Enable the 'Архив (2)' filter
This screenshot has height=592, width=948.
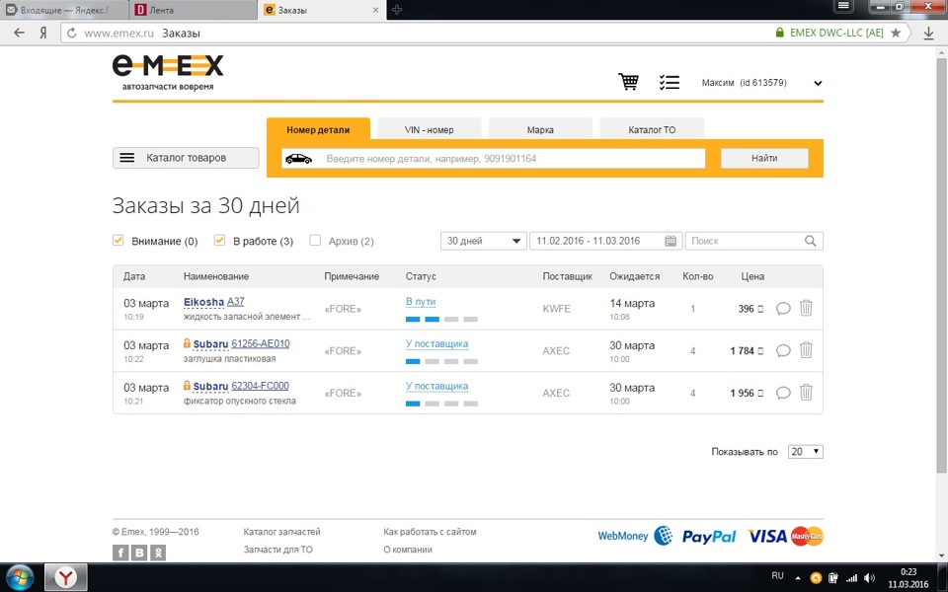pyautogui.click(x=315, y=240)
